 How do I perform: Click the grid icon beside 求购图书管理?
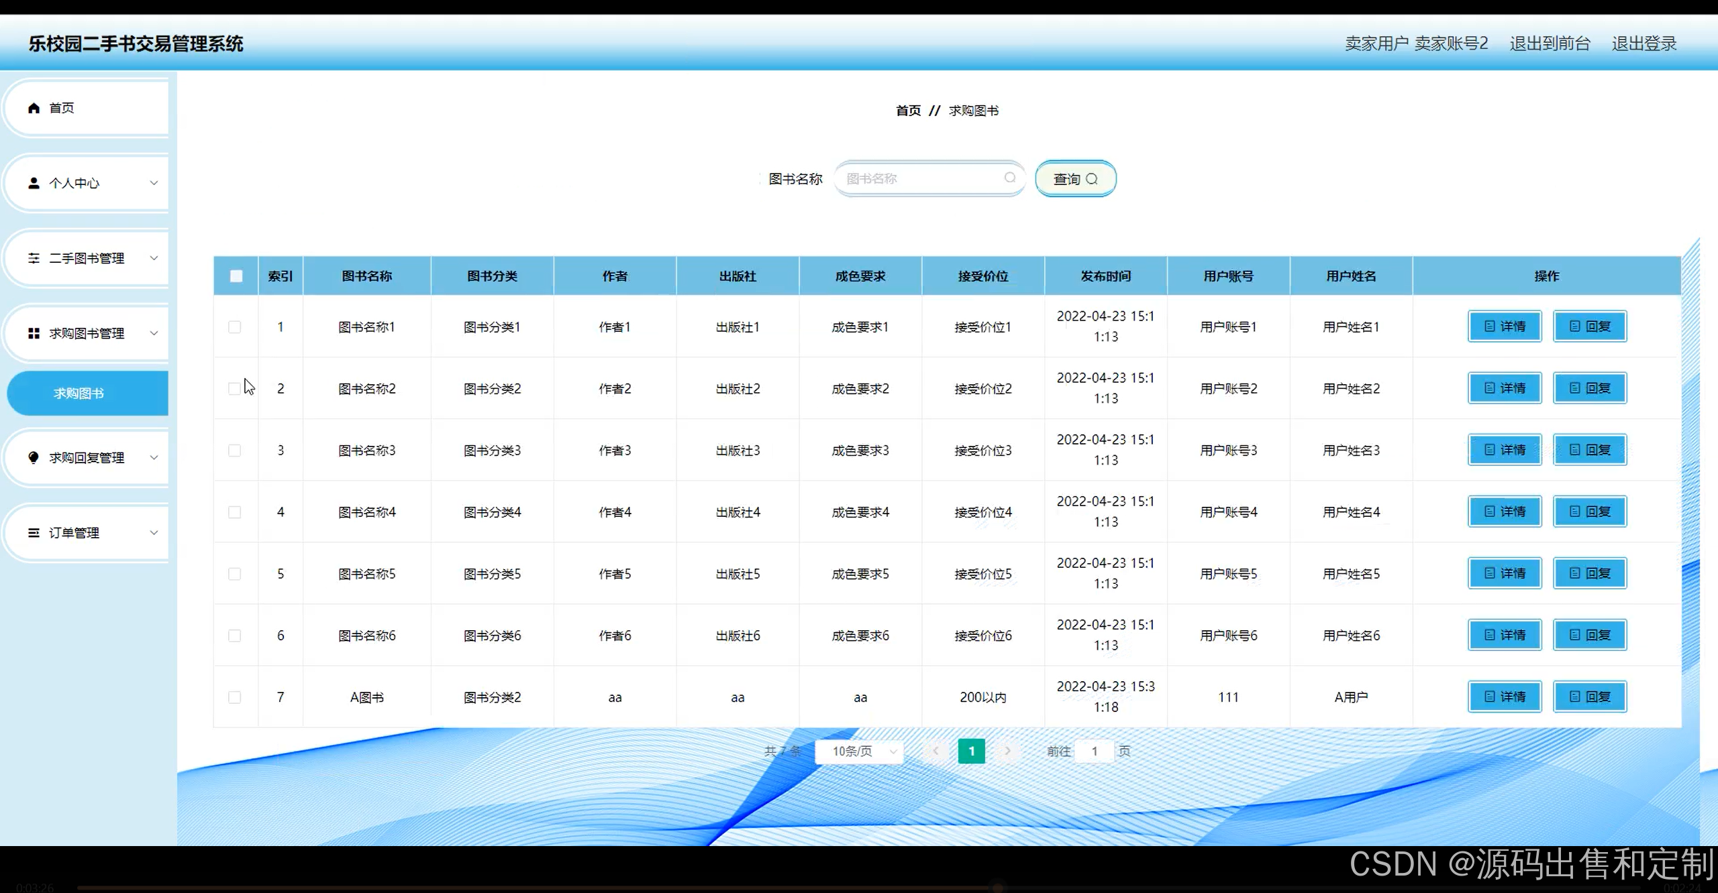click(x=34, y=333)
